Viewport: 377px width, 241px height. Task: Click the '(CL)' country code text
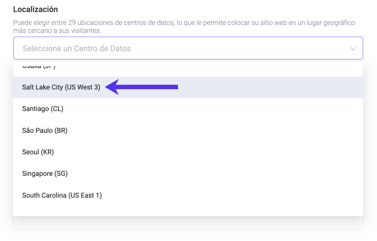[57, 109]
